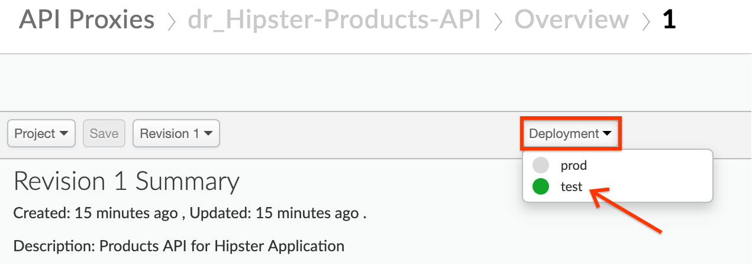Click the Description text line
Image resolution: width=752 pixels, height=266 pixels.
(x=179, y=245)
